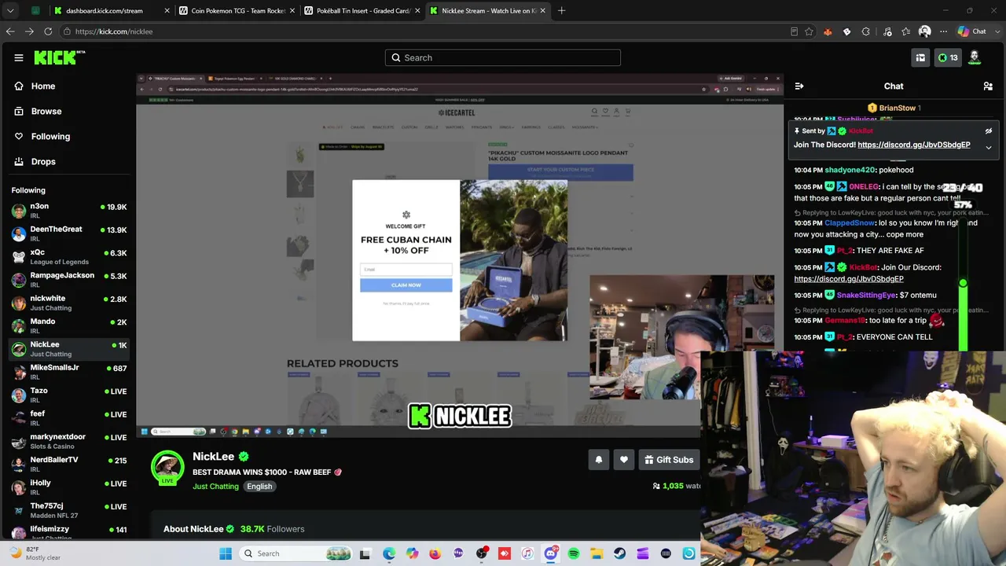
Task: Click the Kick search field
Action: point(503,57)
